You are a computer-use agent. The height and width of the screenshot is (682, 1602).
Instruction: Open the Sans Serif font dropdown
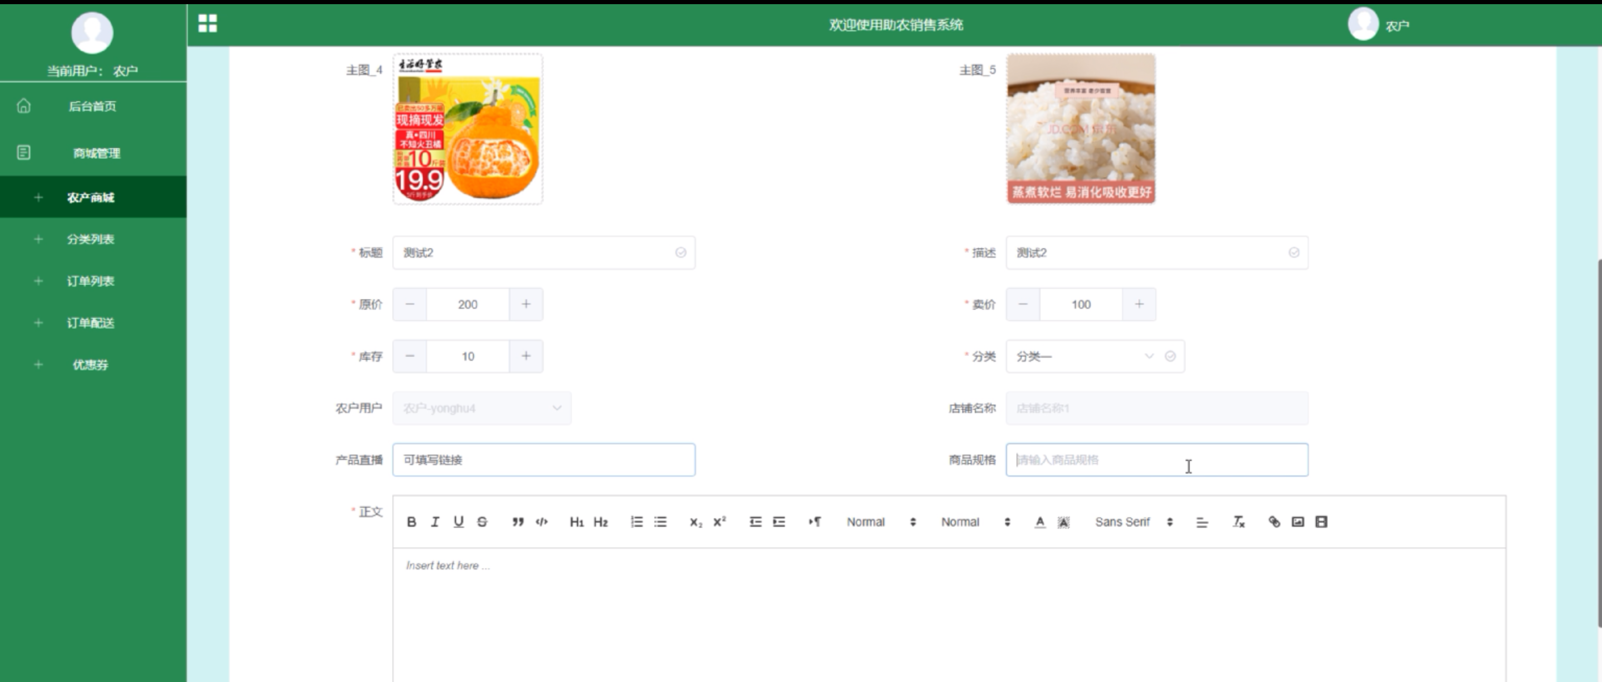1133,522
